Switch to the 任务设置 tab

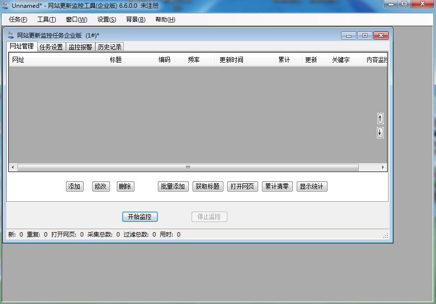(51, 47)
